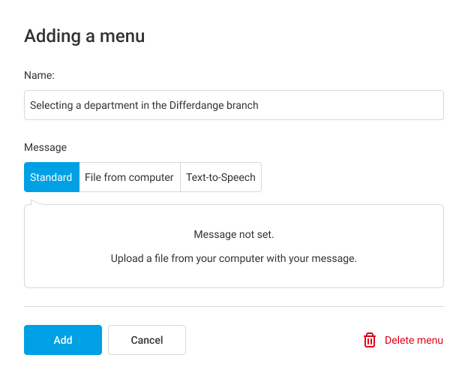Switch to File from computer tab

129,177
